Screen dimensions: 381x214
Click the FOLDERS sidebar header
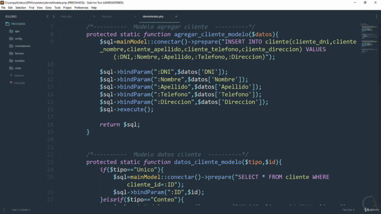point(11,17)
